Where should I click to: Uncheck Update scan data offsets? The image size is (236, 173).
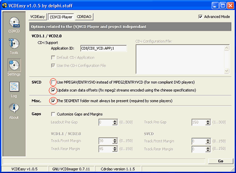(x=53, y=90)
